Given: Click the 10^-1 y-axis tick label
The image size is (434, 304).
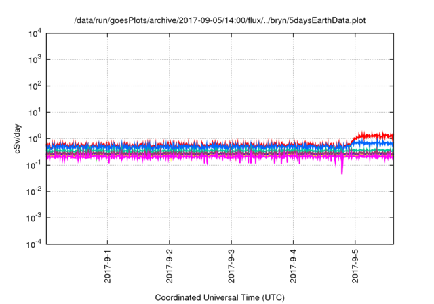Looking at the screenshot, I should tap(34, 166).
